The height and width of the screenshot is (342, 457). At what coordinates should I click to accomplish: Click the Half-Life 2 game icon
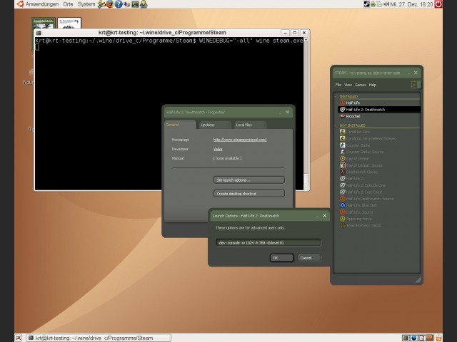click(343, 179)
